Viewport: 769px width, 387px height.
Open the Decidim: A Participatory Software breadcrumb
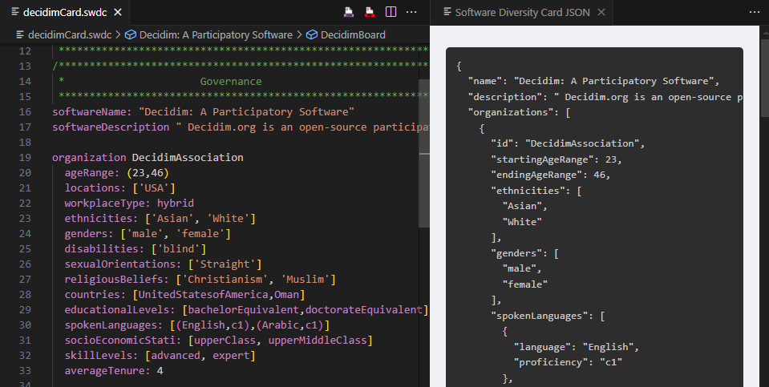click(x=216, y=34)
